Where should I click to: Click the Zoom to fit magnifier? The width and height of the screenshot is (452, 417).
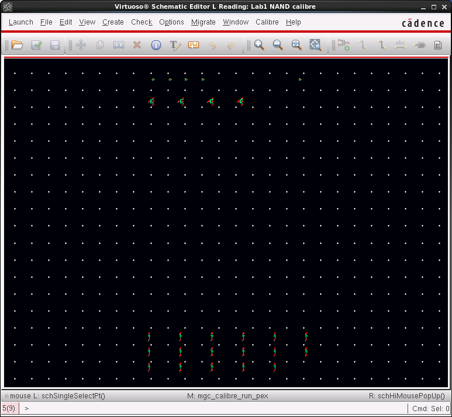pyautogui.click(x=296, y=45)
